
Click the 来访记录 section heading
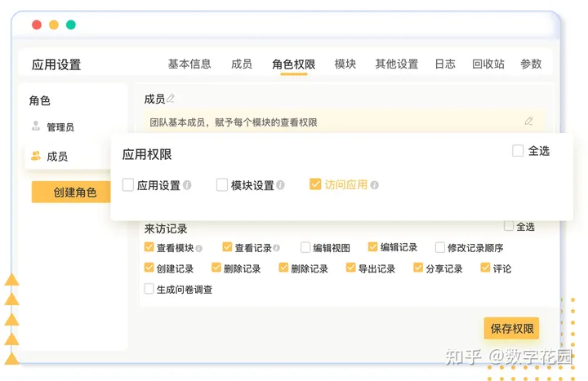coord(166,228)
